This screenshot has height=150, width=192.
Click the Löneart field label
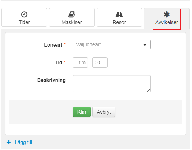click(x=53, y=45)
